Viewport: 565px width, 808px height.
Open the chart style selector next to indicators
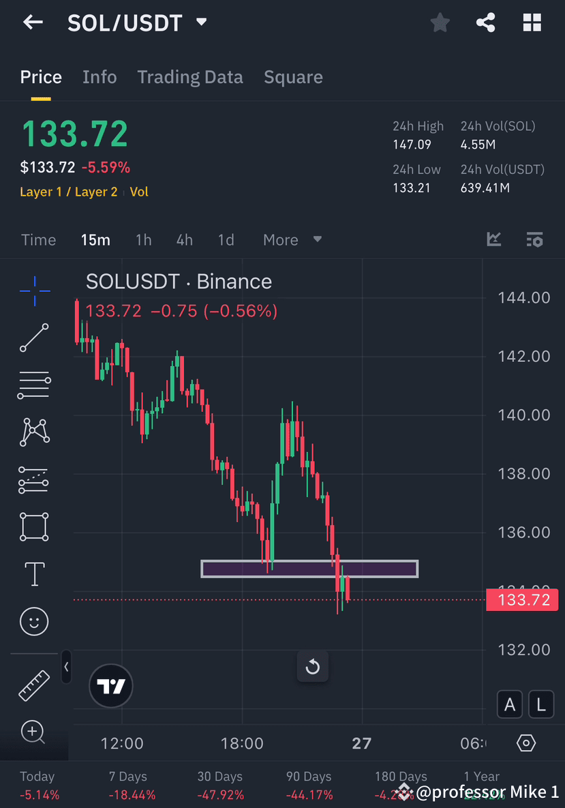(493, 239)
